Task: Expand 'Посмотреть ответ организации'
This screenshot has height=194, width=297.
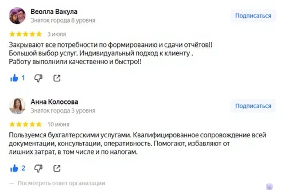Action: (x=61, y=183)
